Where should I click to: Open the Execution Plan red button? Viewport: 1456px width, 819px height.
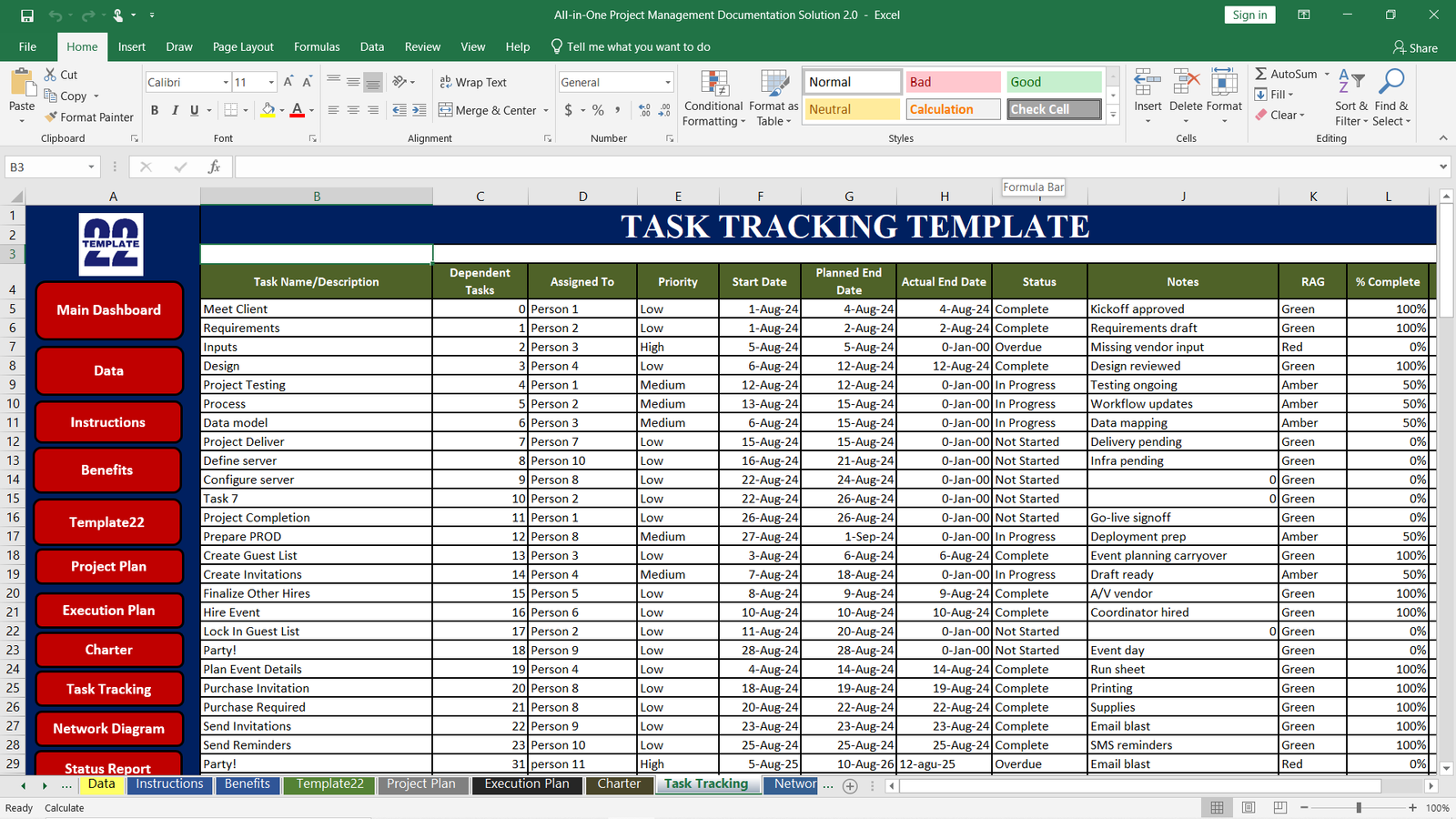[108, 611]
